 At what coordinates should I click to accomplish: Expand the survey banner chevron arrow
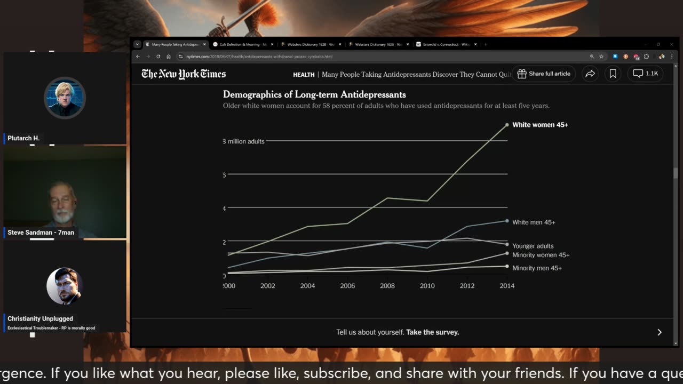(x=660, y=332)
